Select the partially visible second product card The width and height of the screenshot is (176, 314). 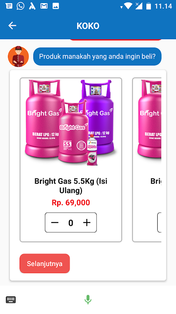[147, 160]
